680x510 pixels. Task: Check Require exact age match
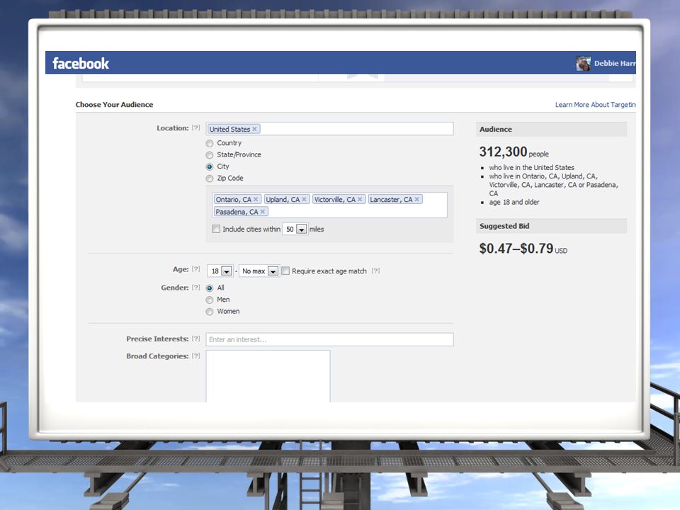[285, 271]
